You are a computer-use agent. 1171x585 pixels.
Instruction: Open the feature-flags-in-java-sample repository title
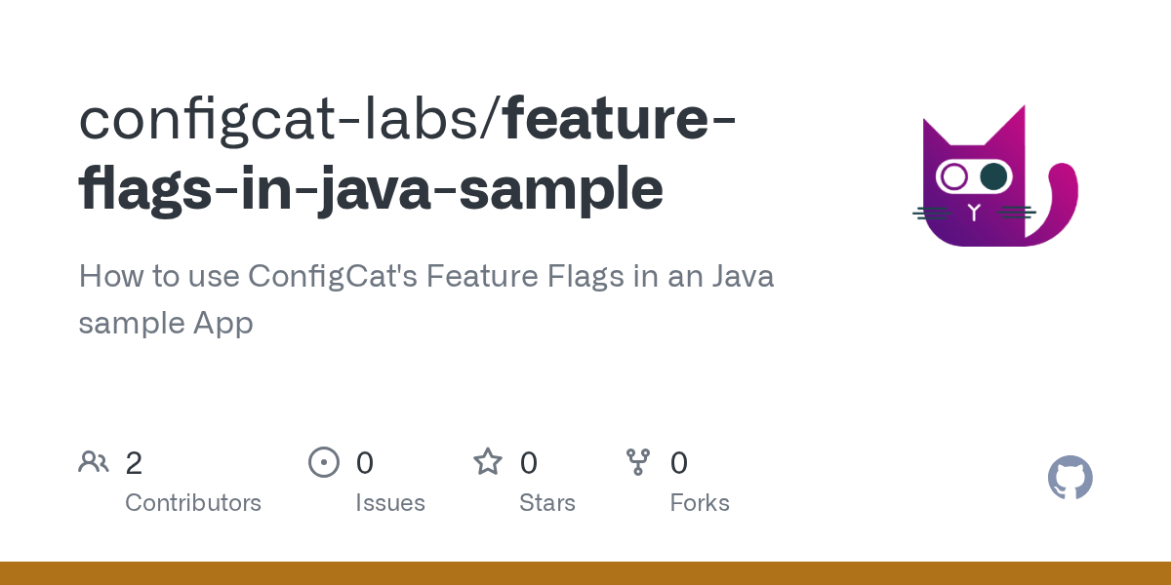[408, 154]
